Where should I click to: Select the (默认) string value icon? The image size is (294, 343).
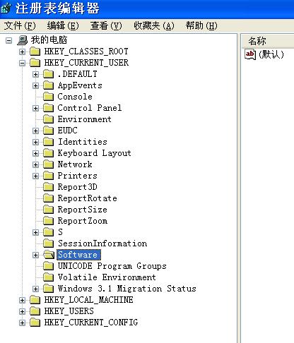(250, 54)
